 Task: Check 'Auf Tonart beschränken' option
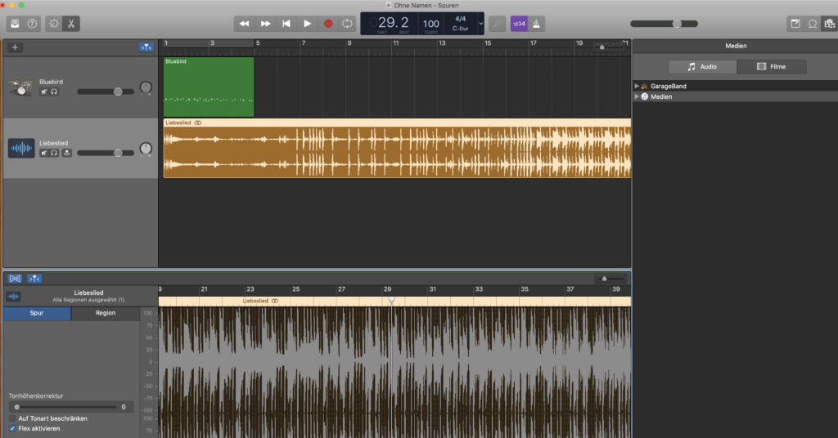point(12,418)
